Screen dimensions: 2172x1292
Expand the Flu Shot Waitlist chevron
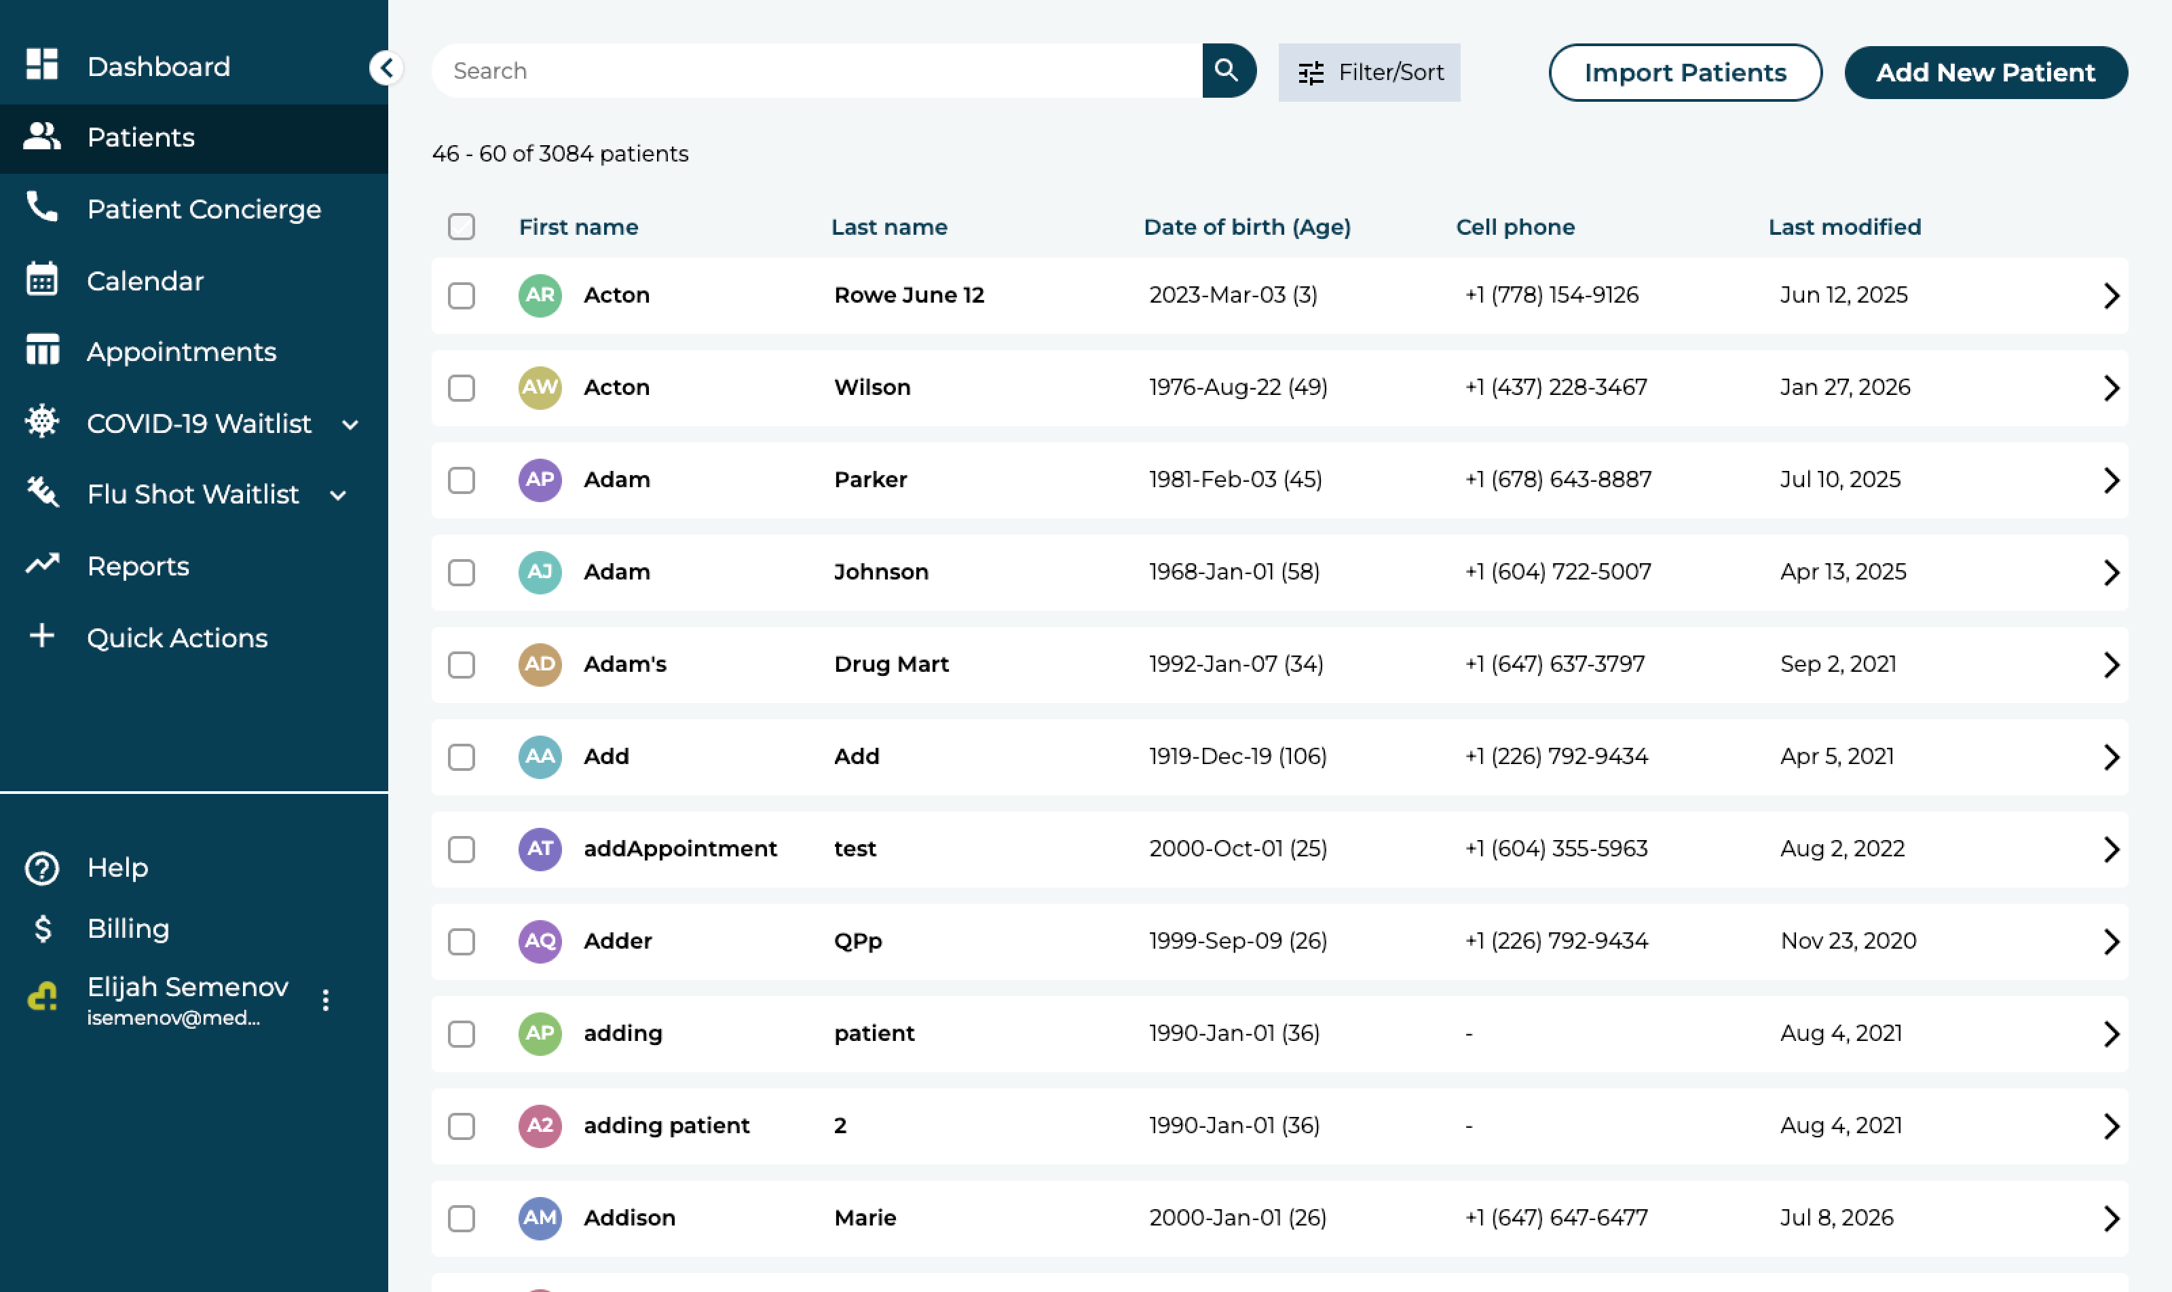[x=339, y=495]
